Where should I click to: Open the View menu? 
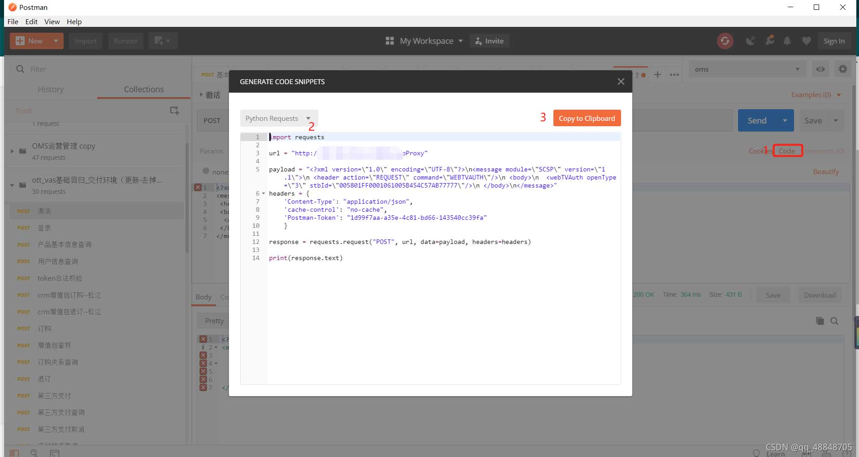coord(52,21)
